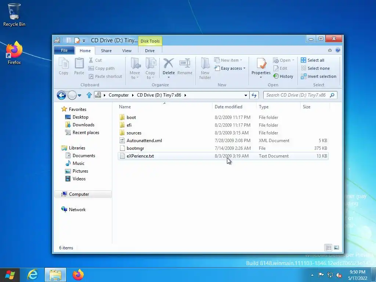
Task: Open the Windows Start button
Action: [10, 275]
